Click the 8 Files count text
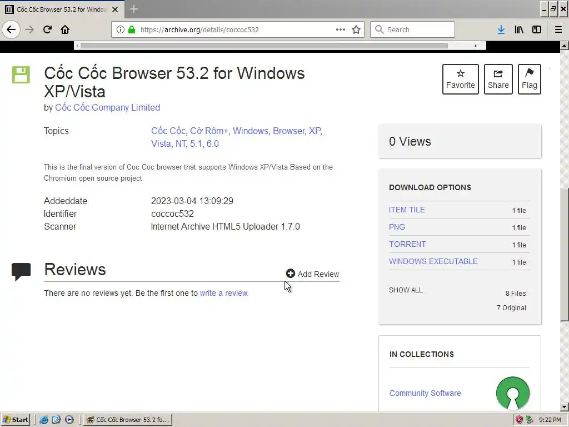The height and width of the screenshot is (427, 569). tap(516, 294)
